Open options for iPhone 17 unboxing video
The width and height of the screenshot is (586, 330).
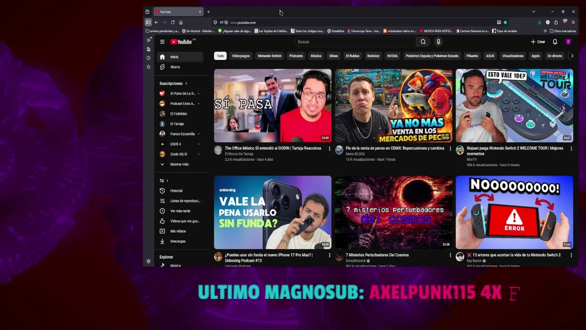click(x=329, y=255)
